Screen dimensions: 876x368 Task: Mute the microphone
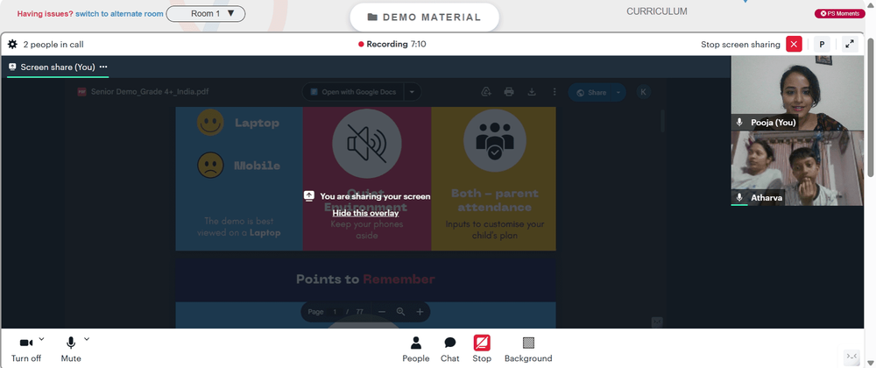tap(71, 350)
